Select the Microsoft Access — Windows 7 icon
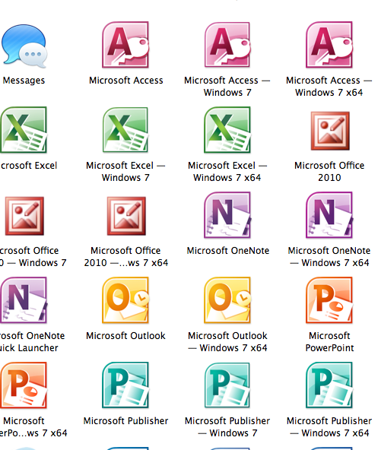Viewport: 381px width, 450px height. (x=227, y=45)
